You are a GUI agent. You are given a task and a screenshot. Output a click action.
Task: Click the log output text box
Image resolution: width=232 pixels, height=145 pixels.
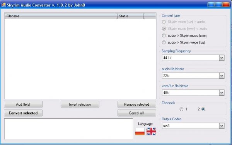(68, 129)
